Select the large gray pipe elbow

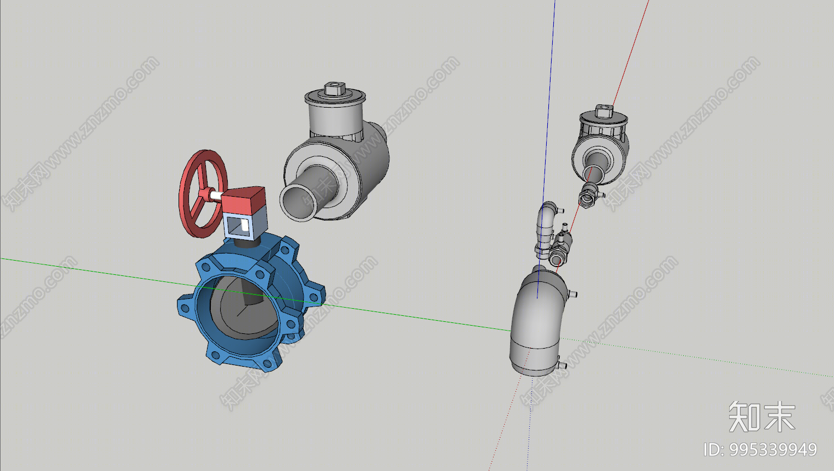(538, 322)
